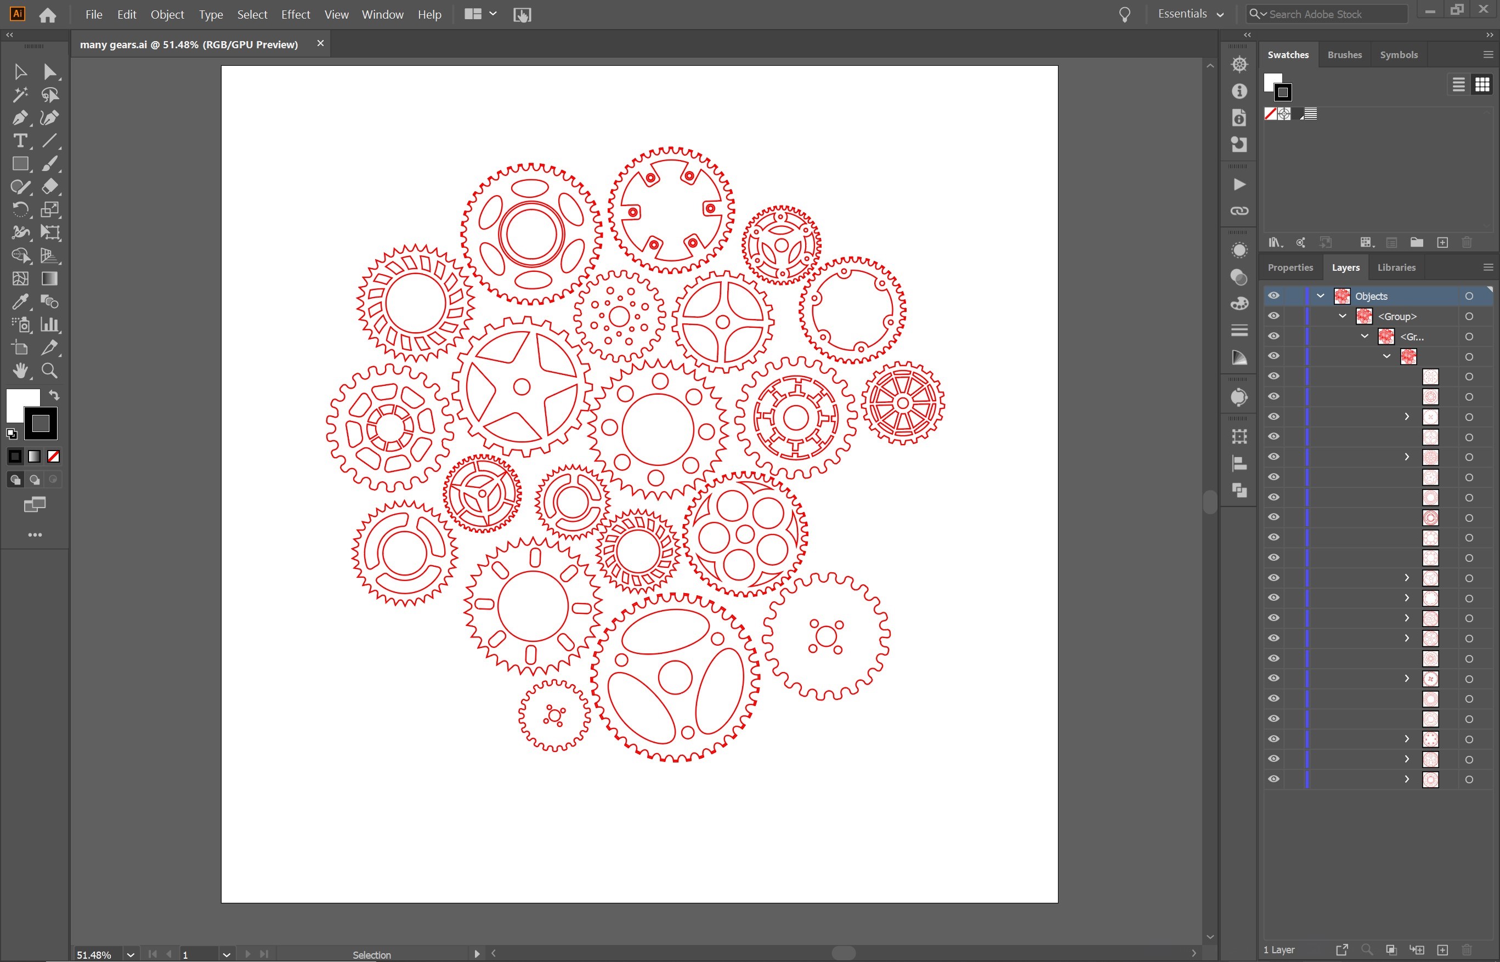The image size is (1500, 962).
Task: Open the zoom level dropdown
Action: [x=130, y=954]
